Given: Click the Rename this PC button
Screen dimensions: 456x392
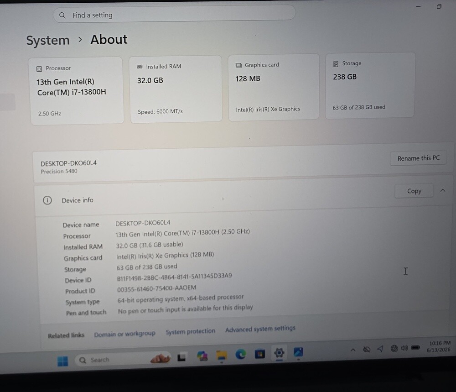Looking at the screenshot, I should click(x=418, y=158).
